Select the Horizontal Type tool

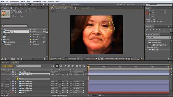click(x=32, y=5)
